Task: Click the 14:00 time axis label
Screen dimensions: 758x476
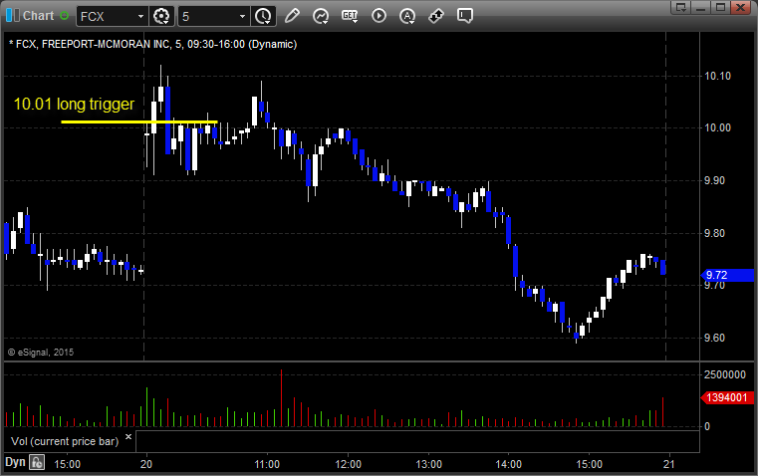Action: (509, 464)
